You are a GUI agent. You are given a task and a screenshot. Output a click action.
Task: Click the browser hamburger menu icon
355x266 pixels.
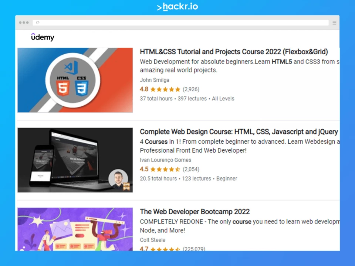pos(334,23)
